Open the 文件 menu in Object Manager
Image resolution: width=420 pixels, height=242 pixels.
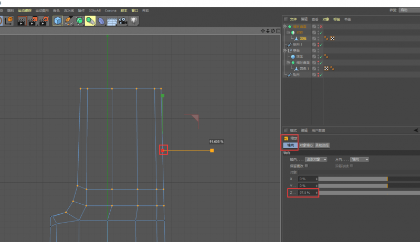pyautogui.click(x=293, y=19)
